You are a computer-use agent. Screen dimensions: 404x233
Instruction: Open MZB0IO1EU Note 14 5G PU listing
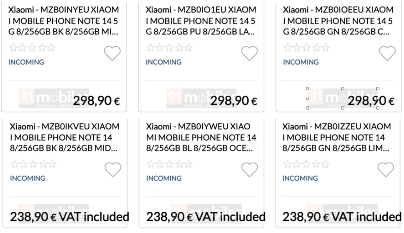click(x=201, y=21)
